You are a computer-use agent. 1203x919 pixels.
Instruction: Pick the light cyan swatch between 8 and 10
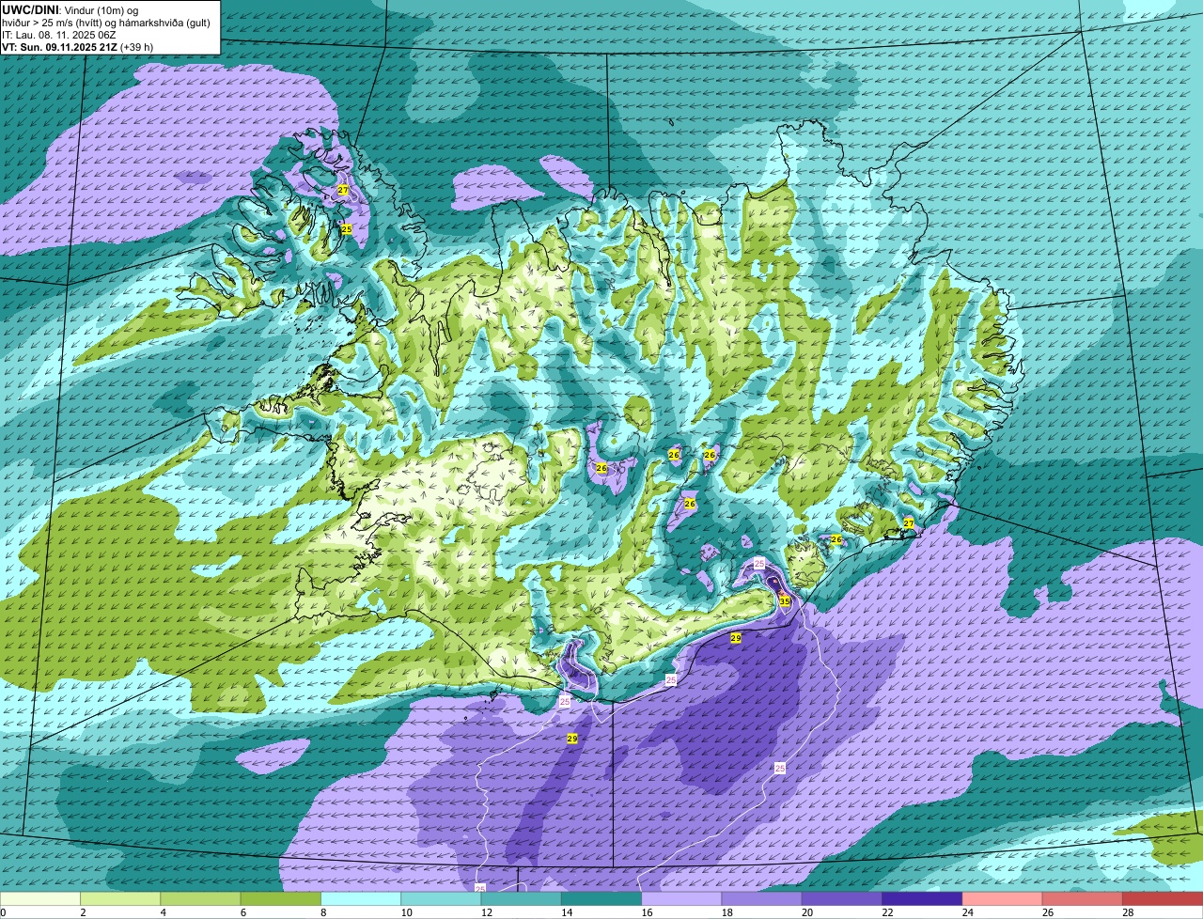click(361, 899)
